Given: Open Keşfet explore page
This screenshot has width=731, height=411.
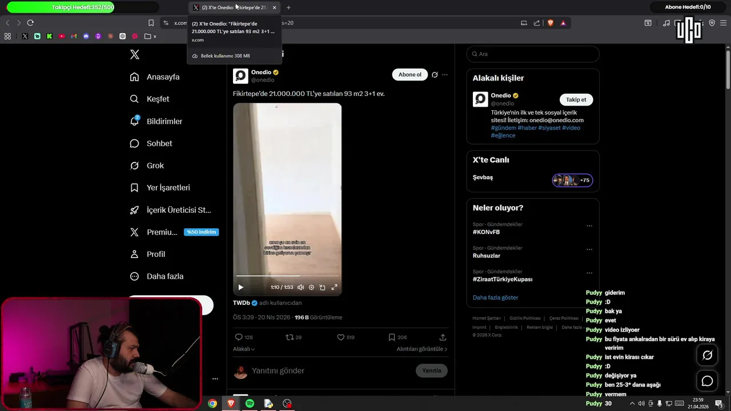Looking at the screenshot, I should [x=150, y=99].
